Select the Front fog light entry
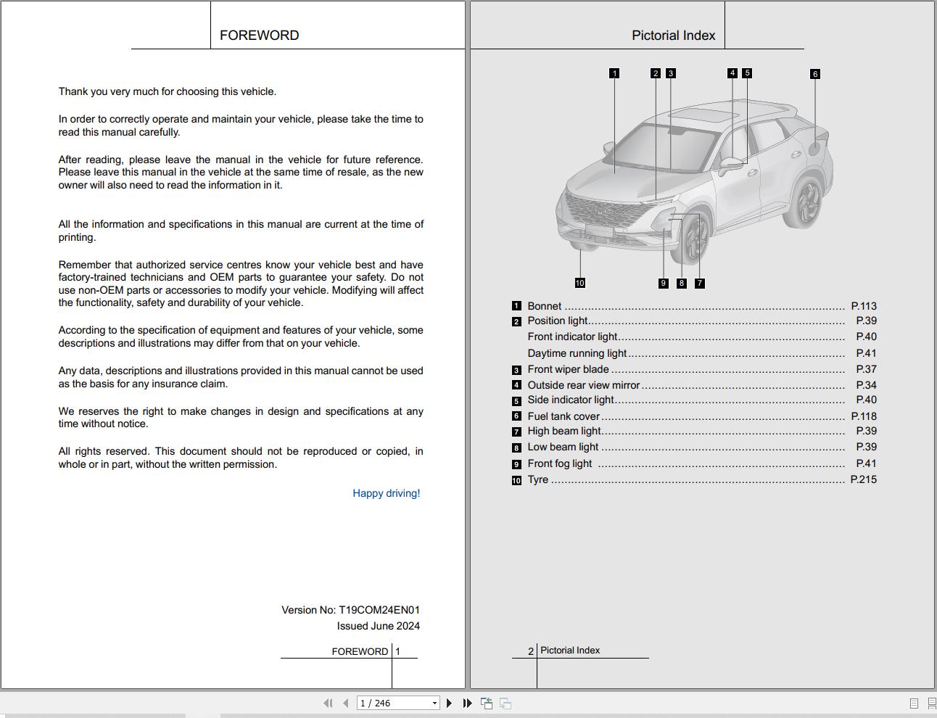 point(560,463)
